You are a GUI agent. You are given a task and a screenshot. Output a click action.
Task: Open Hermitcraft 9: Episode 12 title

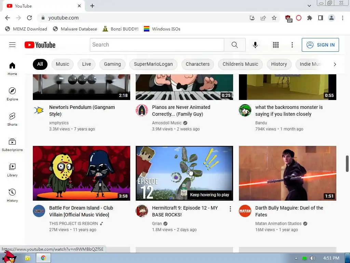(x=185, y=211)
